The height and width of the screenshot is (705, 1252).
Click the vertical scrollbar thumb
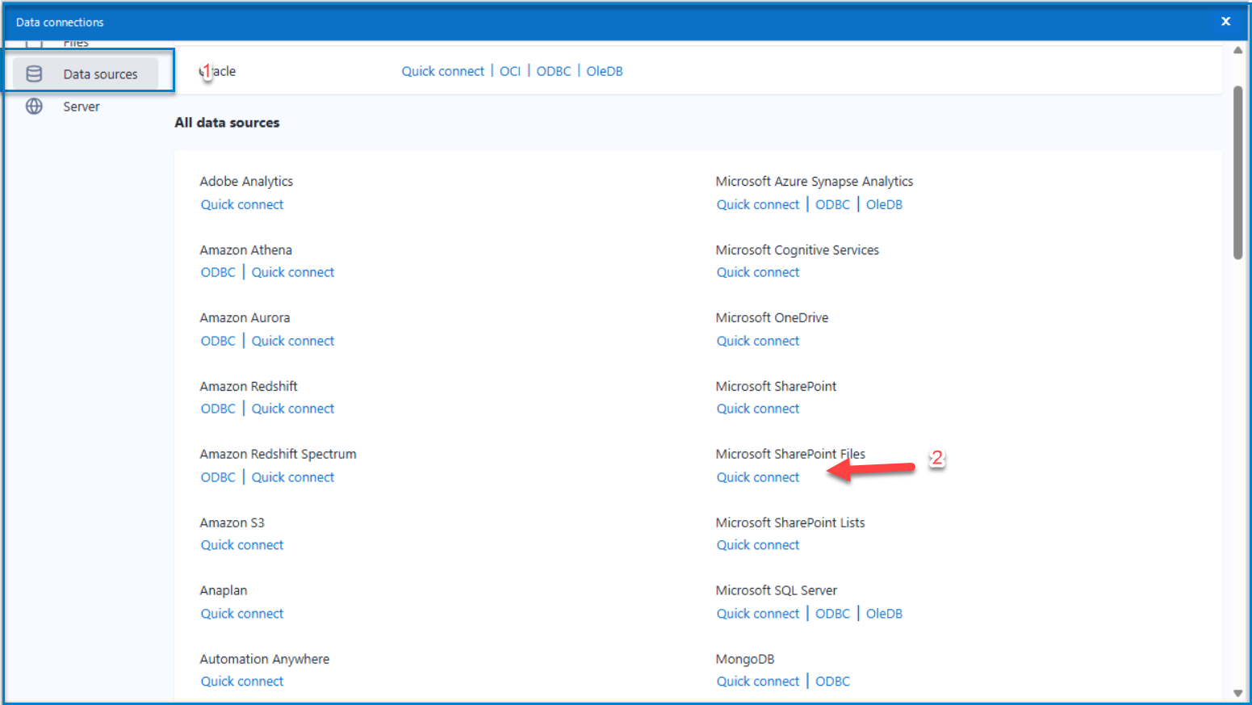coord(1237,173)
